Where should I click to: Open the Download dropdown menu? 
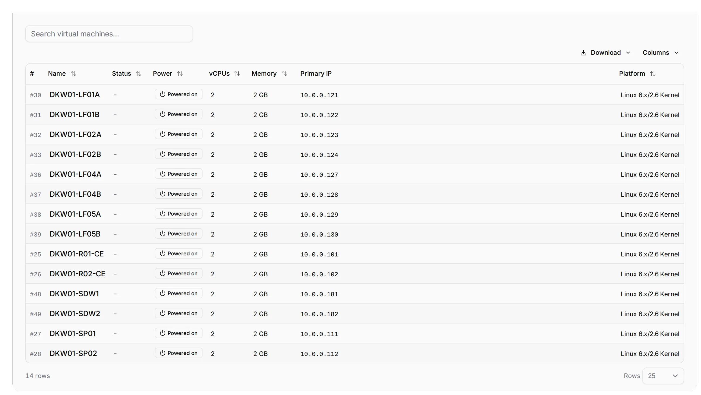605,52
